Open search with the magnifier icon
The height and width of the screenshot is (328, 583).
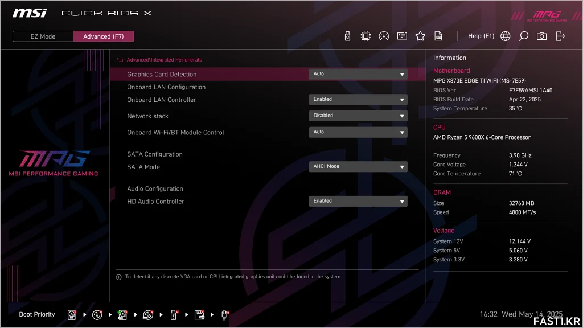tap(524, 36)
